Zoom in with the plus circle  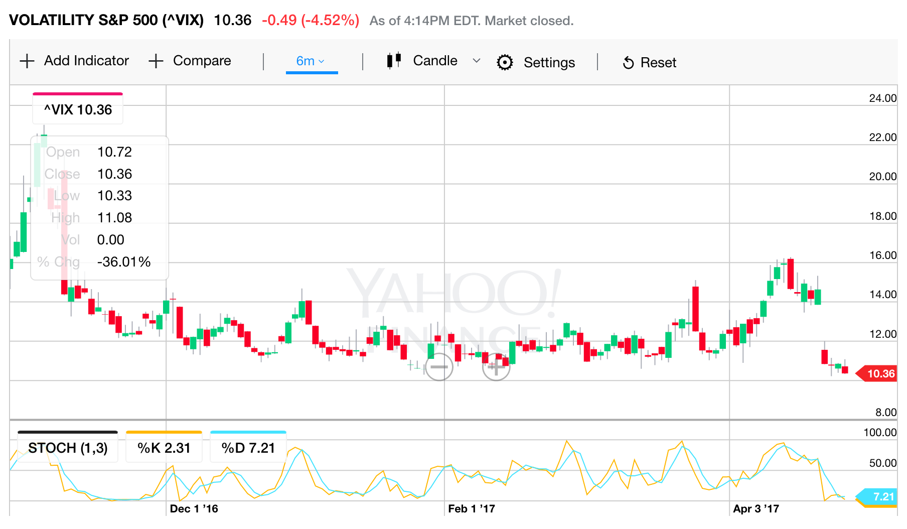pos(496,367)
